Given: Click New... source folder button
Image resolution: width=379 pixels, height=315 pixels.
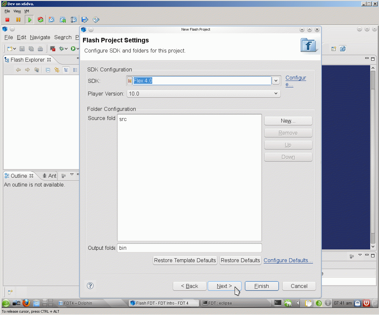Looking at the screenshot, I should pyautogui.click(x=288, y=121).
